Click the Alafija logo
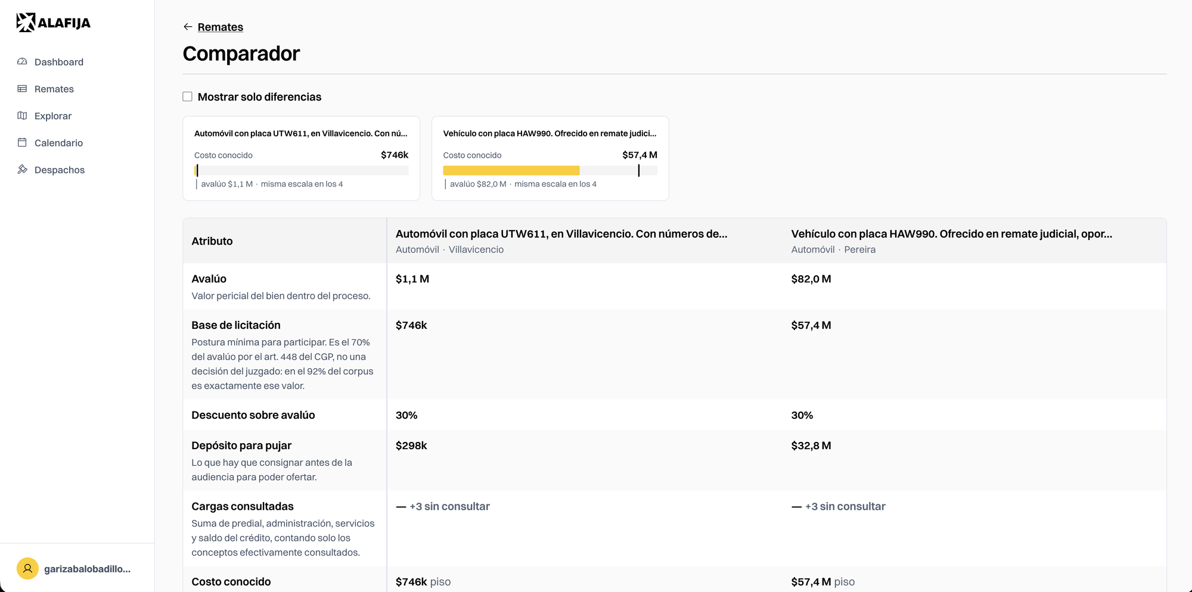 (x=53, y=23)
